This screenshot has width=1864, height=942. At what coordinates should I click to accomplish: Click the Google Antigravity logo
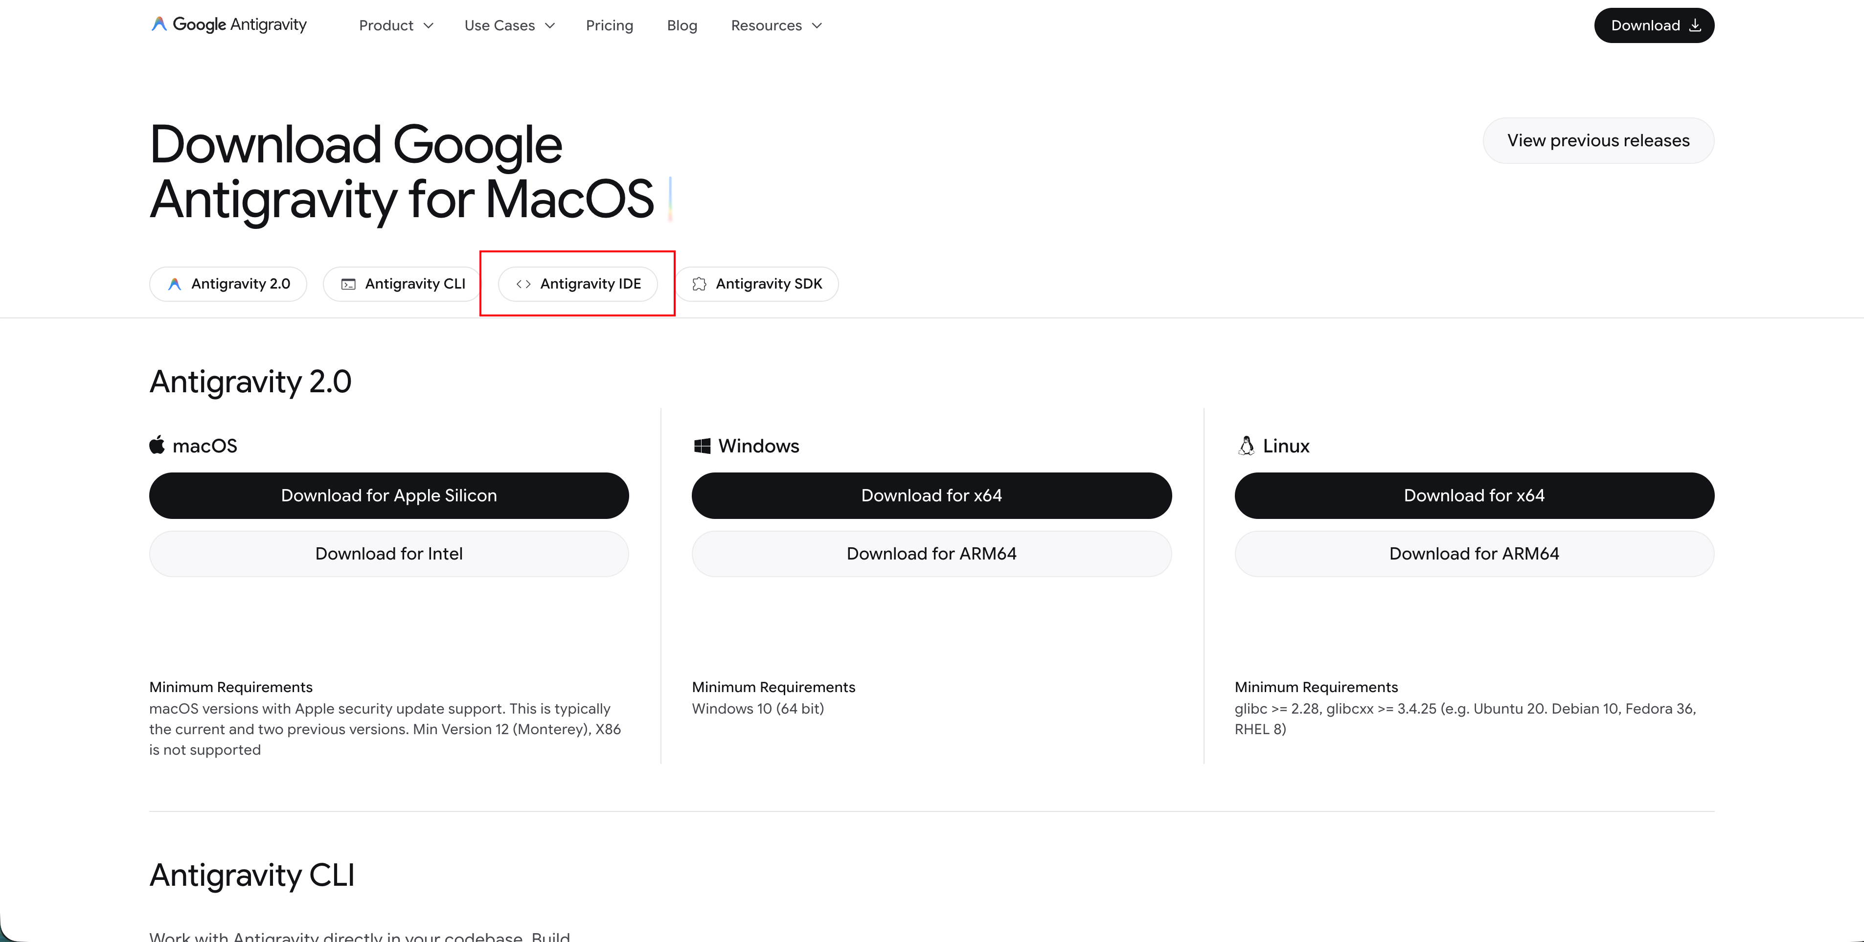228,24
